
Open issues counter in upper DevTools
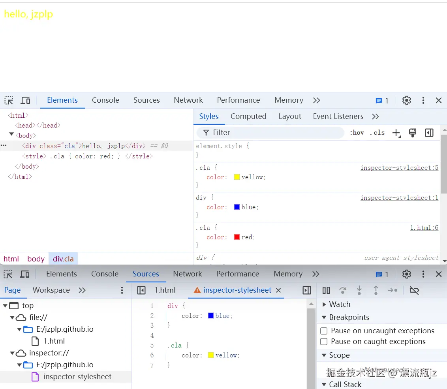pos(382,101)
